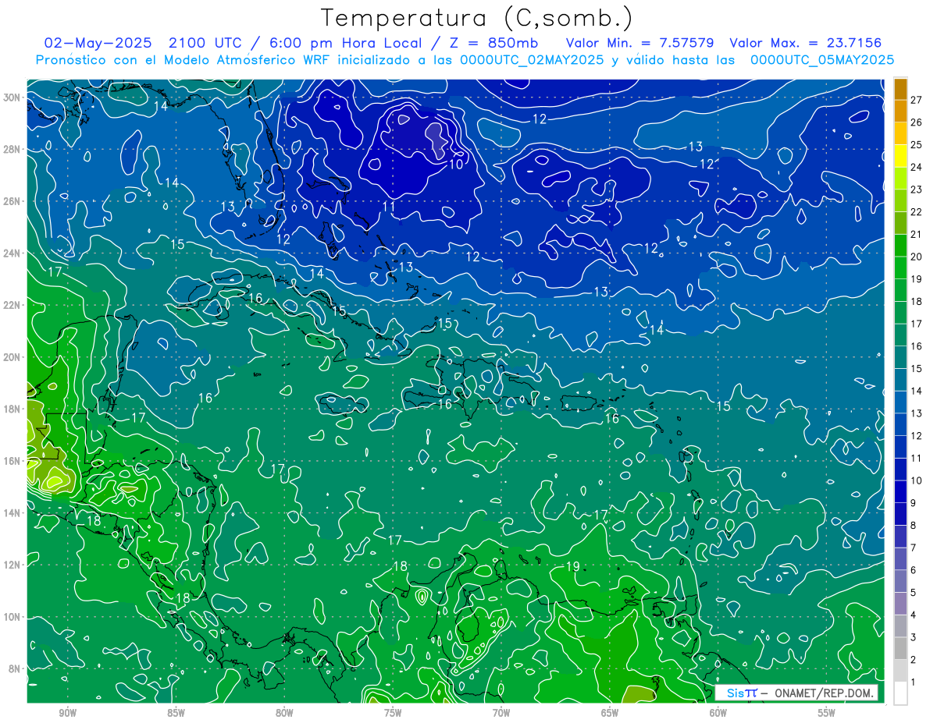Click the 'ONAMET/REP.DOM.' credit label

coord(824,693)
